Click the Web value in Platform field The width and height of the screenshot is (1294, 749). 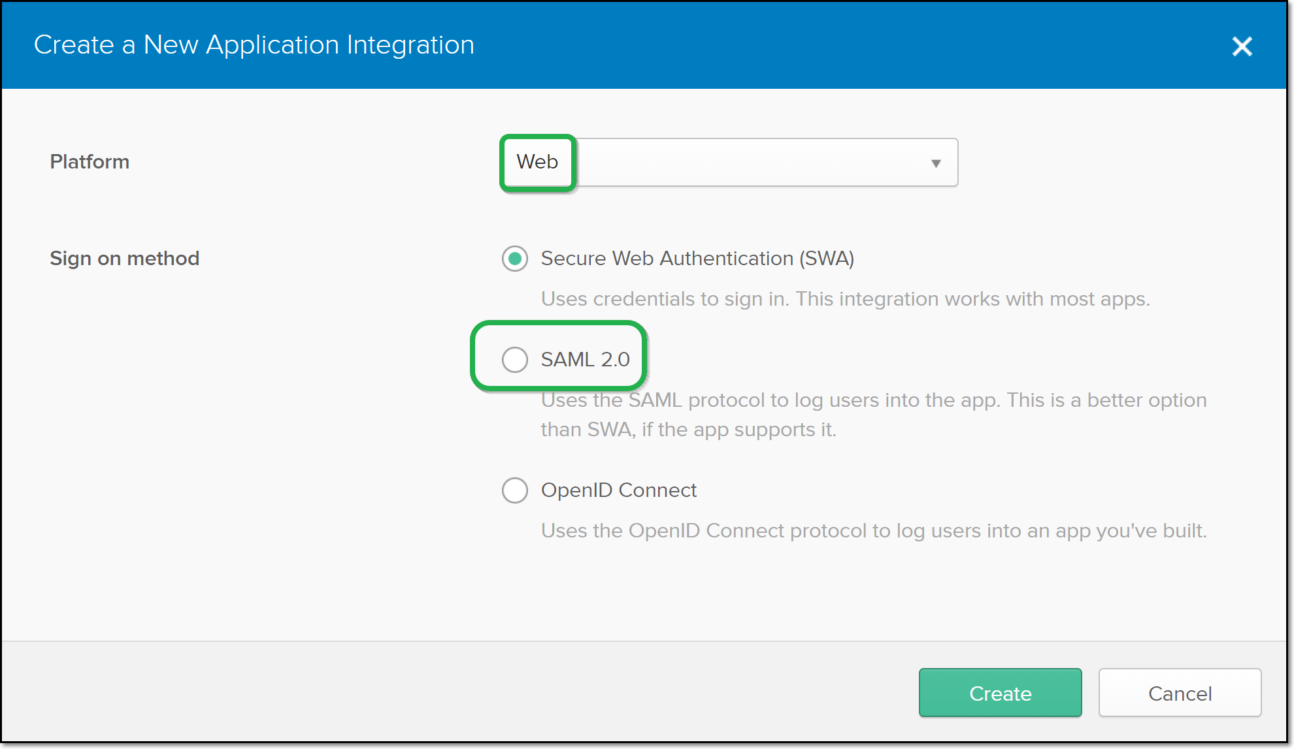click(537, 162)
